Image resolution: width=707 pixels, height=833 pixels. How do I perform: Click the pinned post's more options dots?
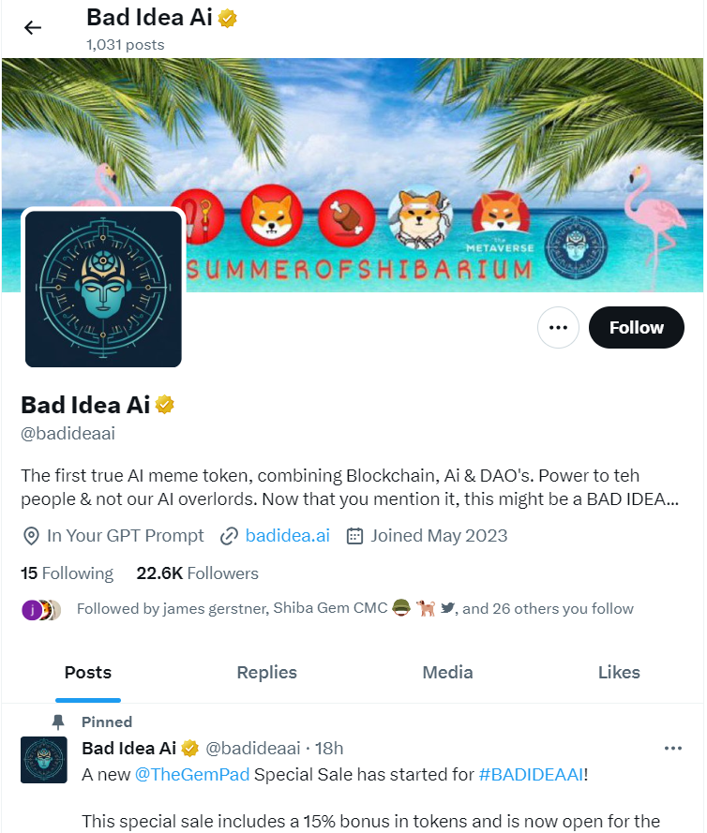tap(674, 750)
